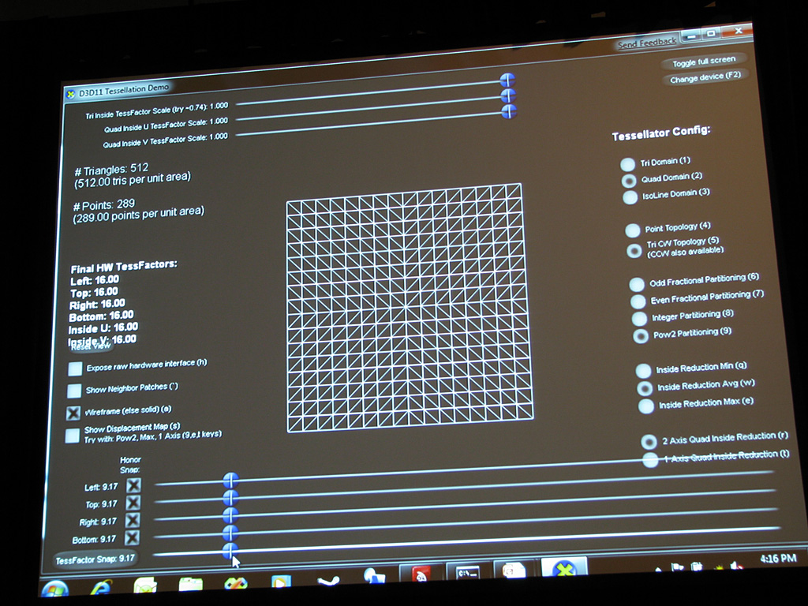Click the Left 9.17 tess factor slider handle

click(x=231, y=481)
